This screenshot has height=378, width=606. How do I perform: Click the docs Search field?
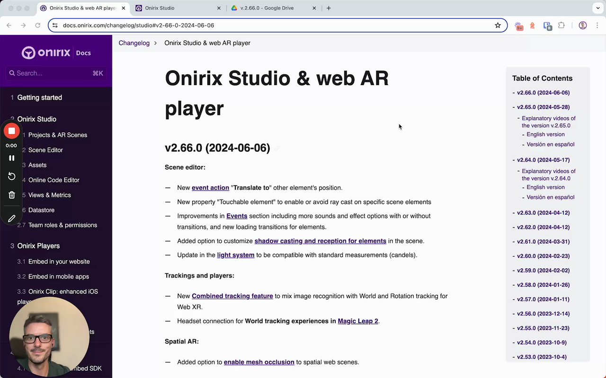56,73
